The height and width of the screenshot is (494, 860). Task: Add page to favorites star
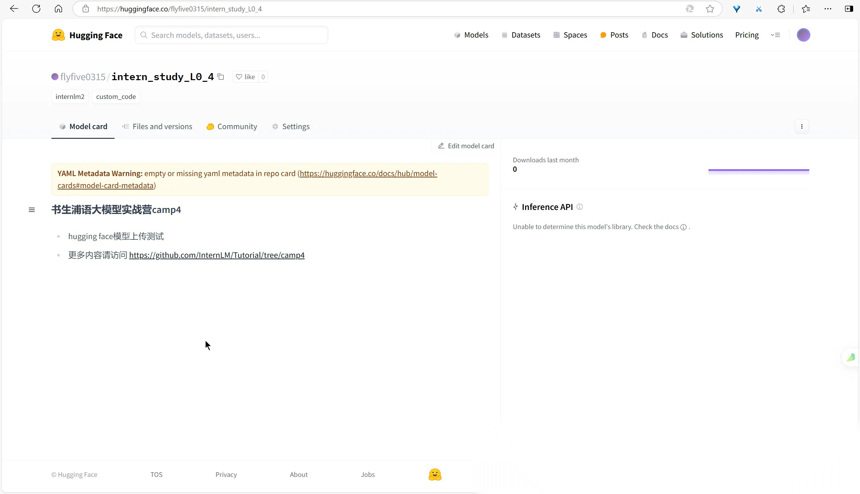tap(710, 9)
